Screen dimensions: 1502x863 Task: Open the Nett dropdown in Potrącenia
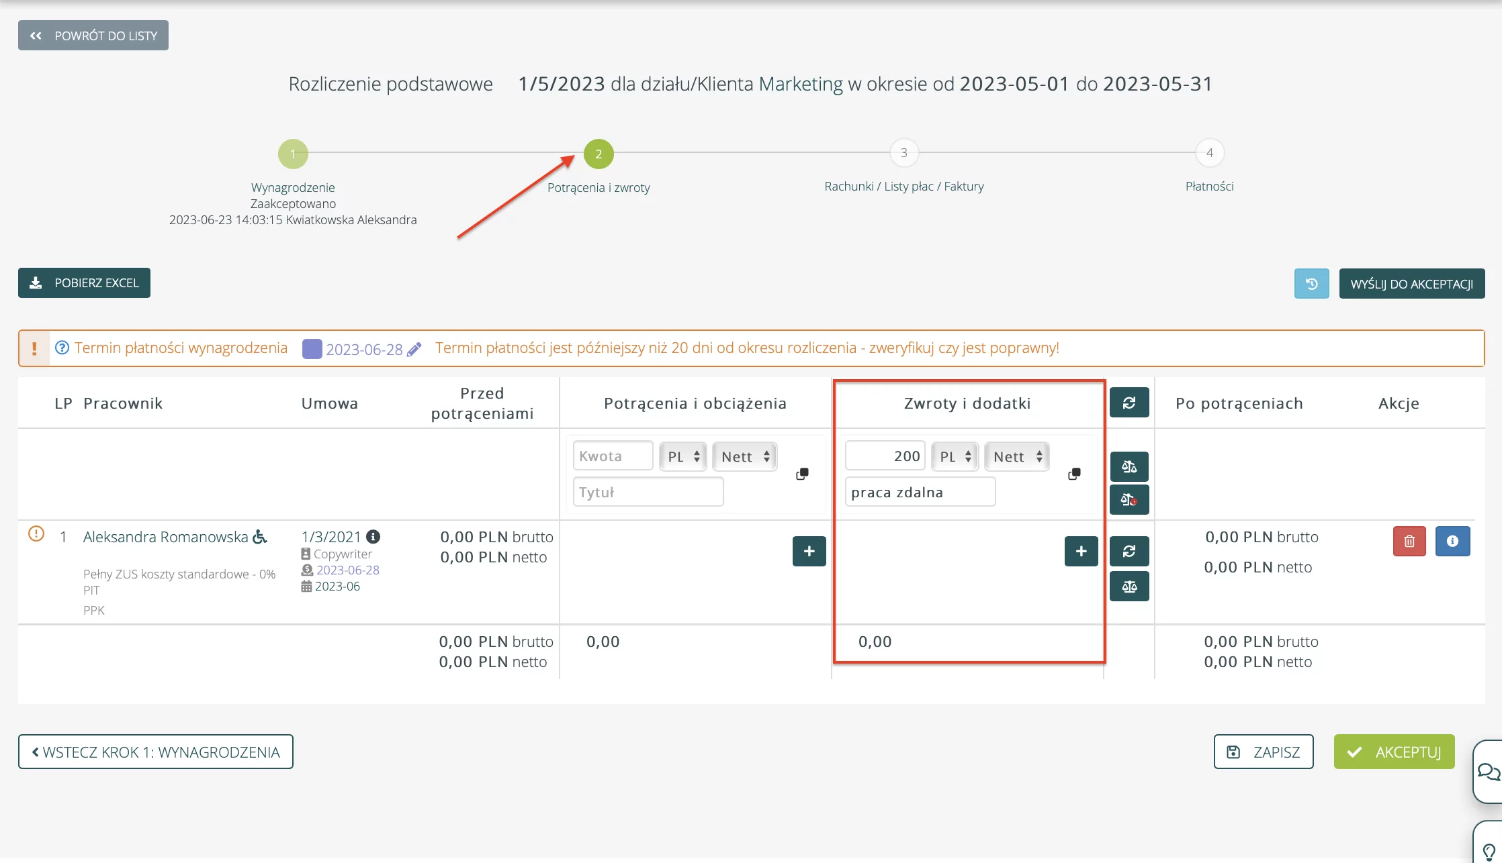coord(744,456)
